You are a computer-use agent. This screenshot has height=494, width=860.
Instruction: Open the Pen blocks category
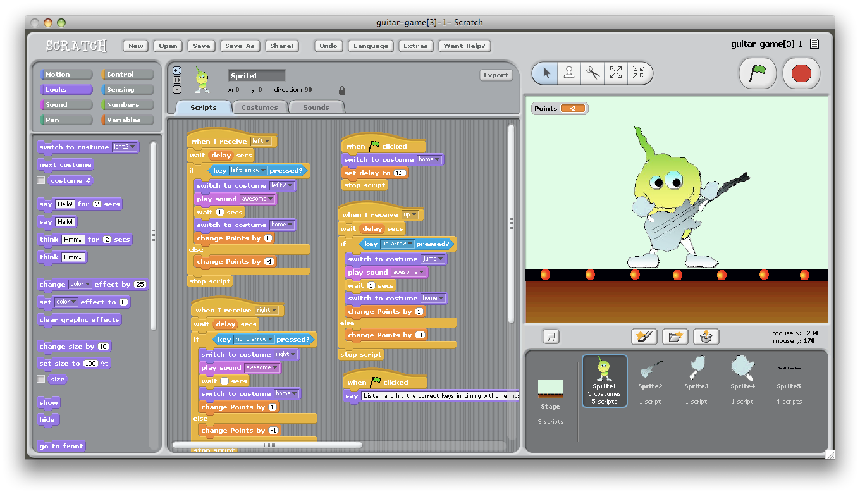coord(66,120)
